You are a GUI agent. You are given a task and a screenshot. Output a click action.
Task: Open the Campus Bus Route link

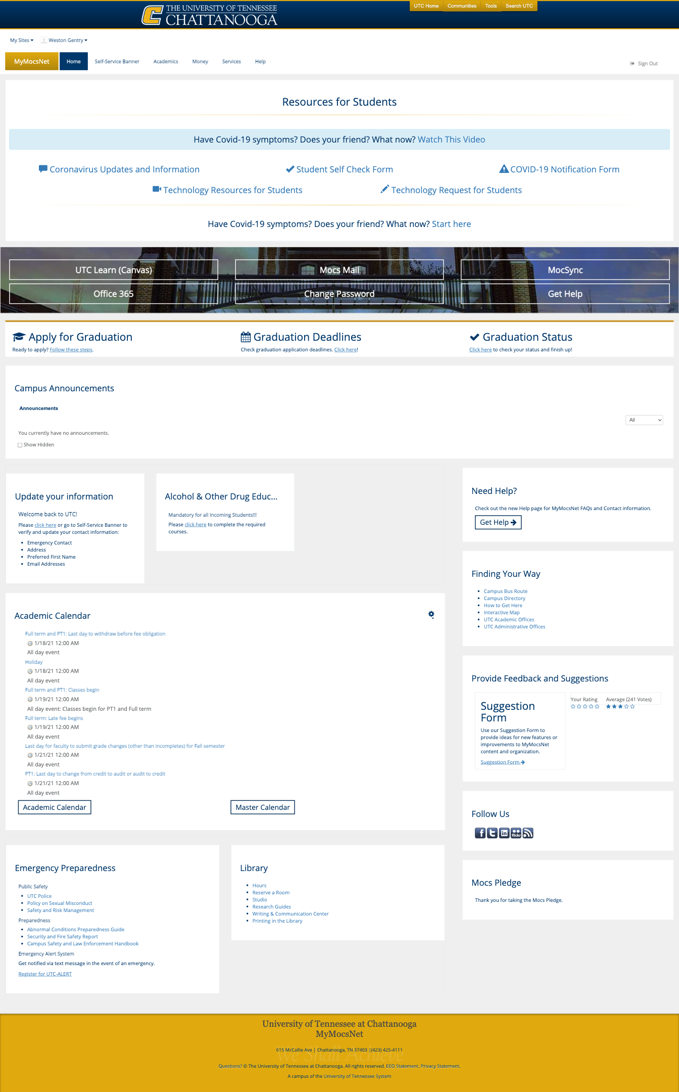click(506, 591)
